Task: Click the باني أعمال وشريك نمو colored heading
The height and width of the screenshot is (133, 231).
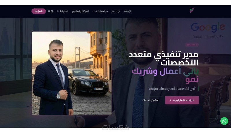Action: point(165,75)
